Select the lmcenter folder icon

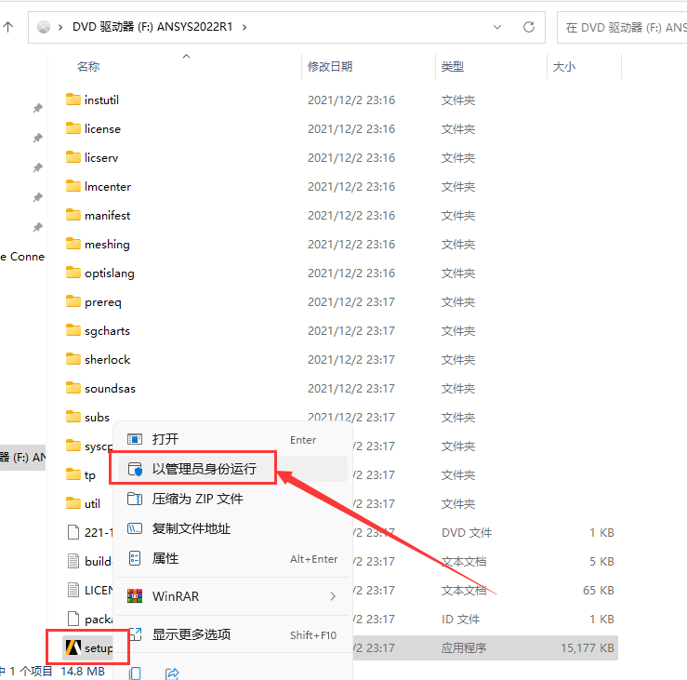coord(73,186)
